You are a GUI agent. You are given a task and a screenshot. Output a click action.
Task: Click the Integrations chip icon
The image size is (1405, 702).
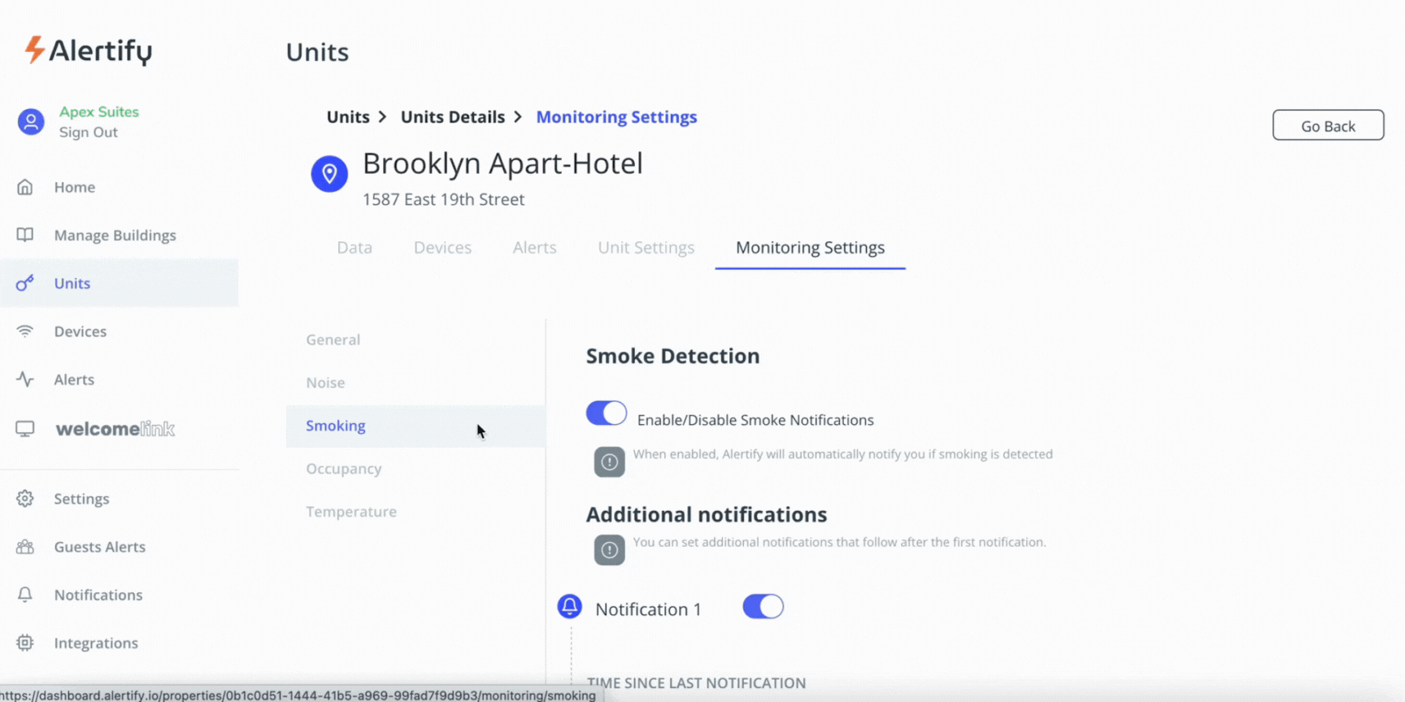click(x=25, y=643)
